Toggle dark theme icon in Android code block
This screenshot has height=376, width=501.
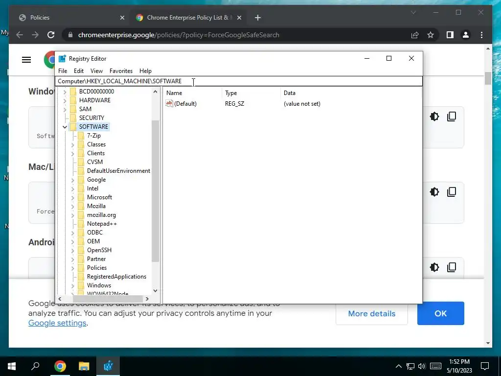pyautogui.click(x=434, y=267)
